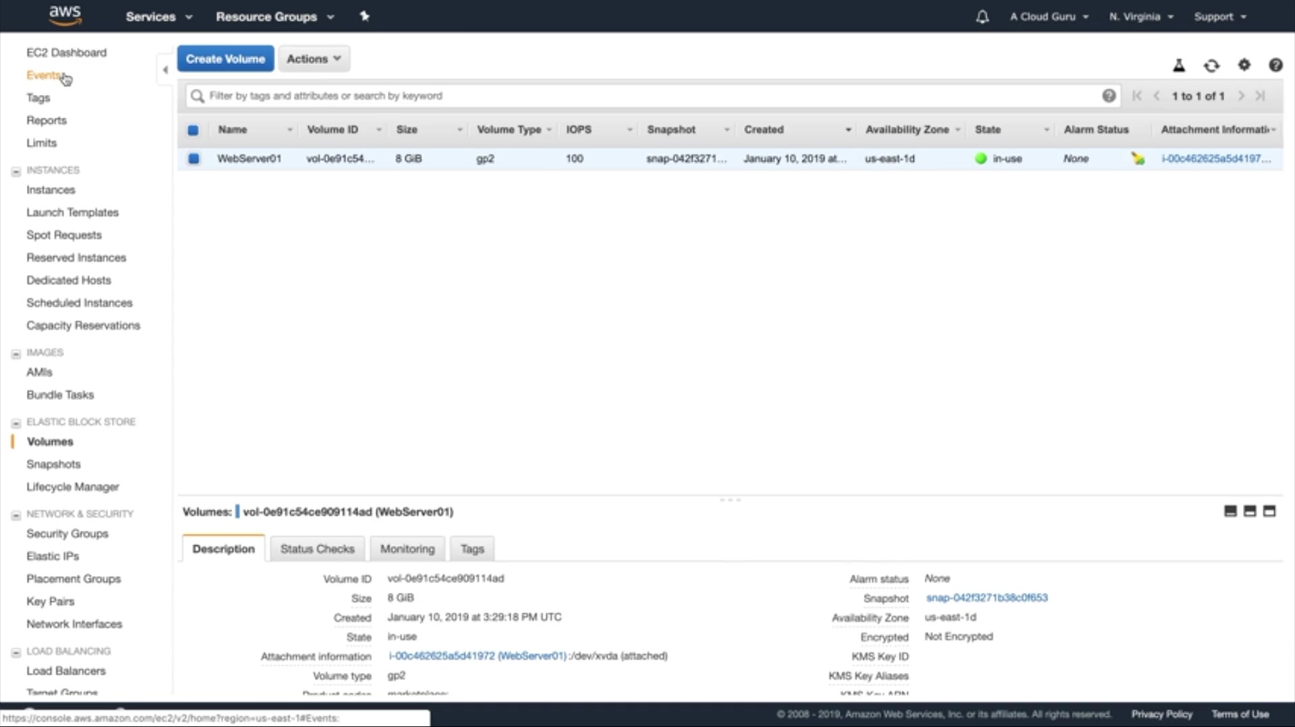Open the notifications bell
This screenshot has height=727, width=1295.
point(982,17)
